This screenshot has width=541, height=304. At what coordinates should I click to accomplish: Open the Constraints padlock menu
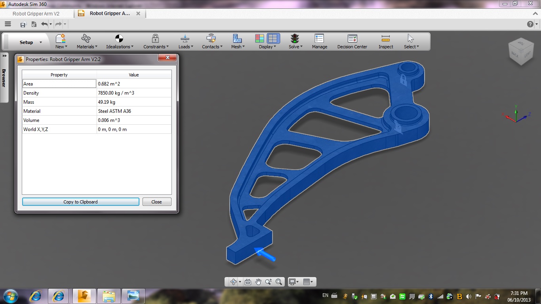(x=156, y=42)
